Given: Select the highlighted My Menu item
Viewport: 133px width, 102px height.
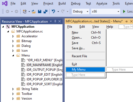Looking at the screenshot, I should click(x=85, y=70).
